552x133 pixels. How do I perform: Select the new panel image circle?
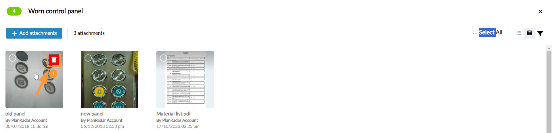click(88, 58)
